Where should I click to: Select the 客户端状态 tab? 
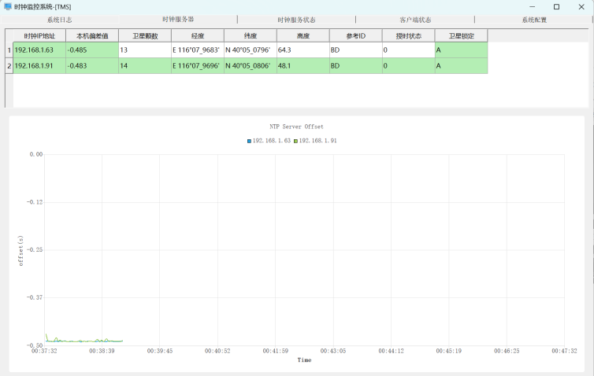click(415, 20)
